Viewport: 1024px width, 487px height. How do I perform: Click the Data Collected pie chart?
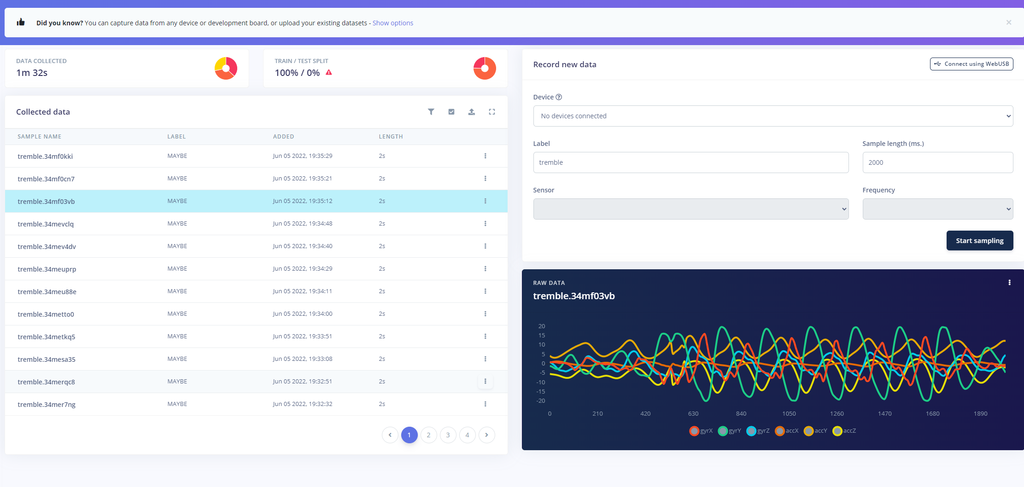226,68
